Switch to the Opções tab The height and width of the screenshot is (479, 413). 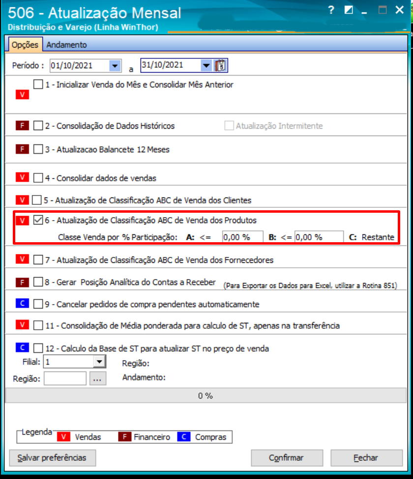pos(25,45)
